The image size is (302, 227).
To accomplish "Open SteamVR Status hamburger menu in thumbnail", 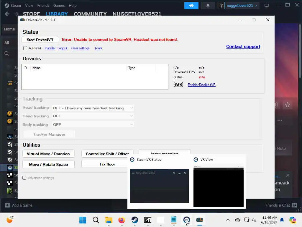I will (133, 173).
